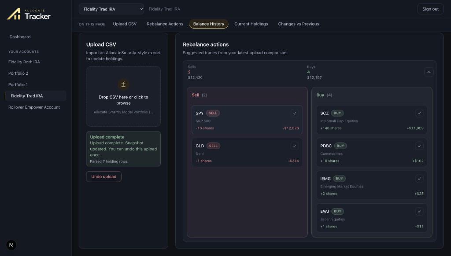This screenshot has width=451, height=256.
Task: Check off the GLD sell action
Action: tap(294, 146)
